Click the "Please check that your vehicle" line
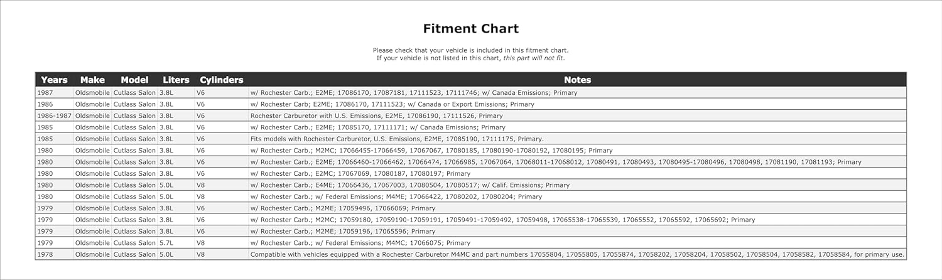942x280 pixels. pos(470,50)
